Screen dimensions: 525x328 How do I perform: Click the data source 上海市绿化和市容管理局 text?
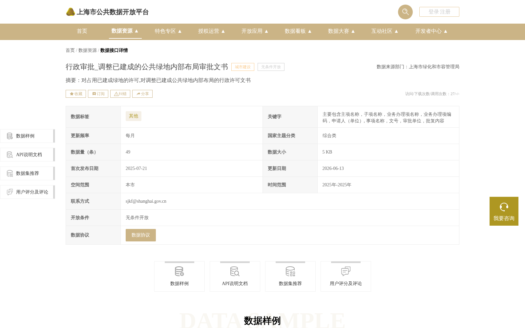pos(434,67)
